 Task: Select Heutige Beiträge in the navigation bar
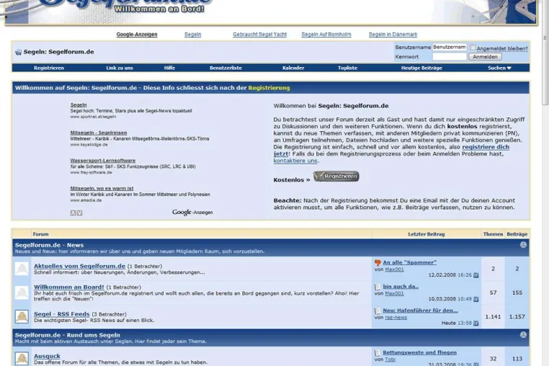pyautogui.click(x=421, y=68)
